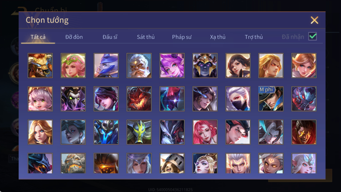
Task: Pick the white-bearded old man hero
Action: (x=139, y=65)
